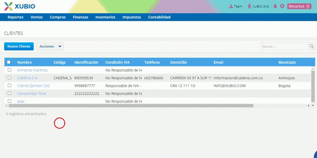Click the Nuevo Cliente button
317x158 pixels.
(19, 46)
